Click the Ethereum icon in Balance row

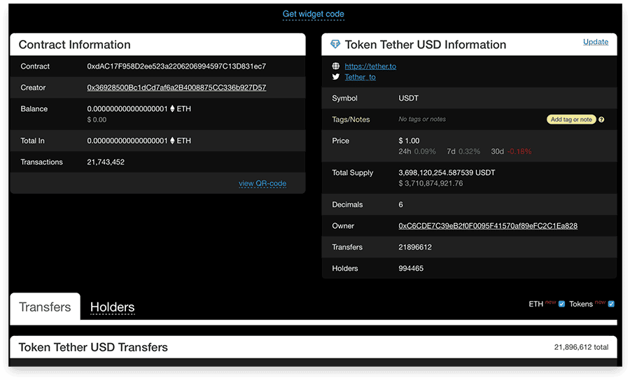(x=172, y=108)
